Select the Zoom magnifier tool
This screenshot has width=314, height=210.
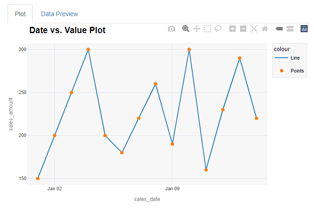[x=185, y=29]
